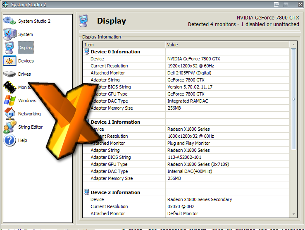Select the Adapter Memory Size row for Radeon
The image size is (305, 230).
pyautogui.click(x=186, y=178)
